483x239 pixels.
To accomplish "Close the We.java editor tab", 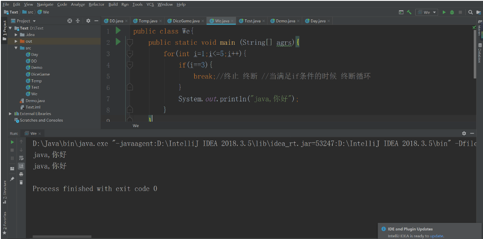I will click(232, 21).
